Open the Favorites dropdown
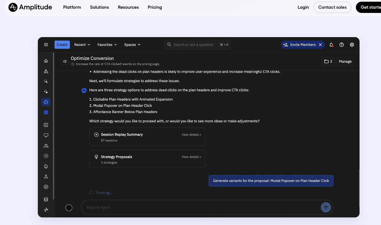381x225 pixels. pos(107,44)
